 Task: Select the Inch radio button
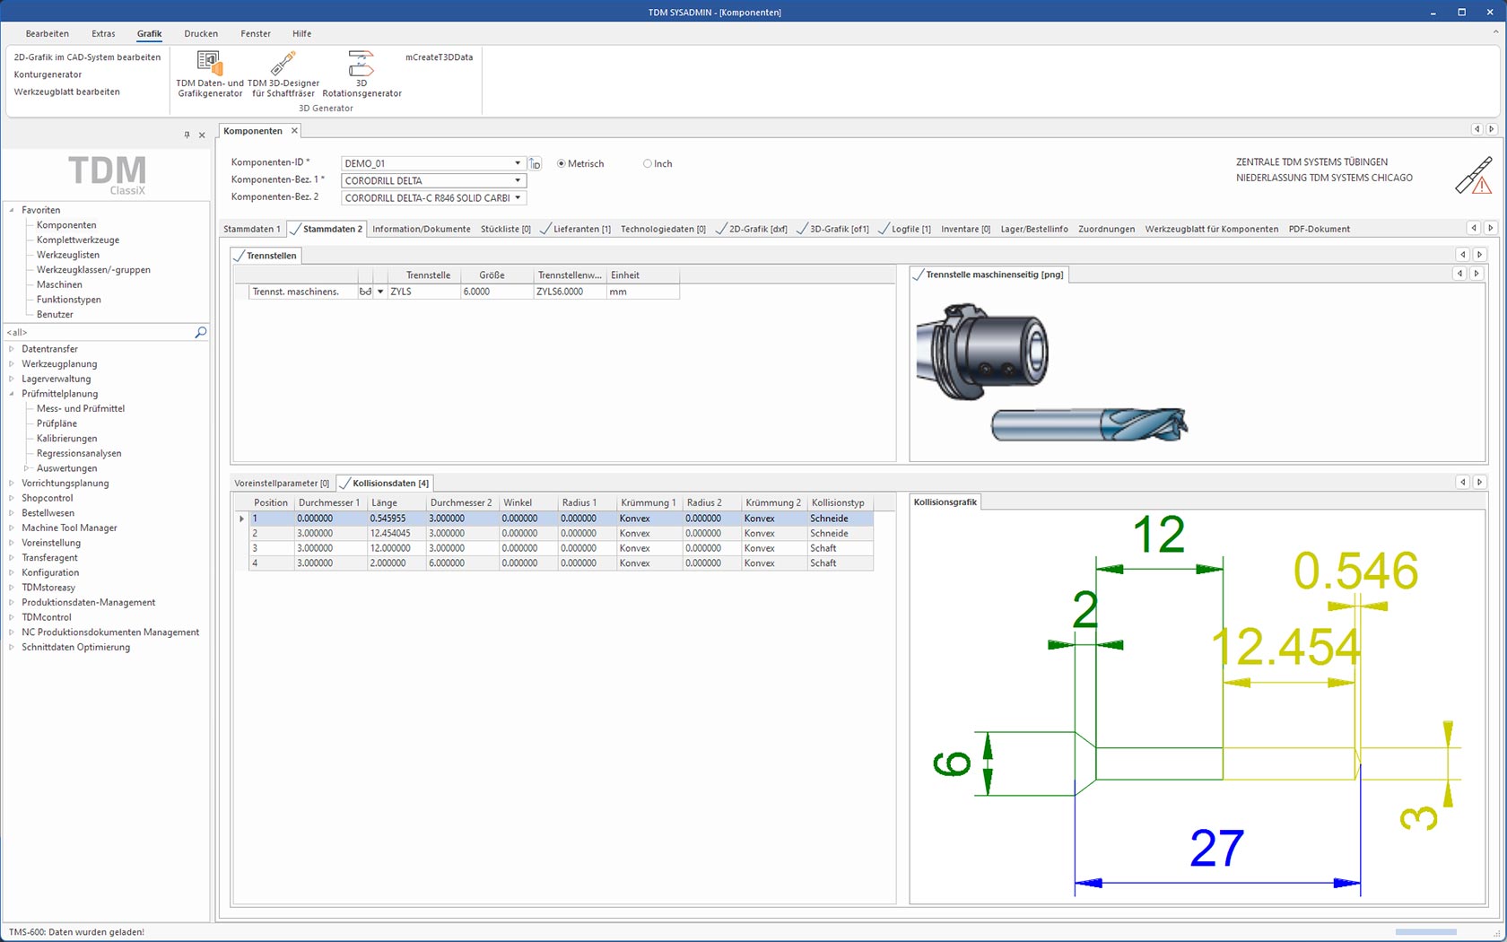coord(647,163)
